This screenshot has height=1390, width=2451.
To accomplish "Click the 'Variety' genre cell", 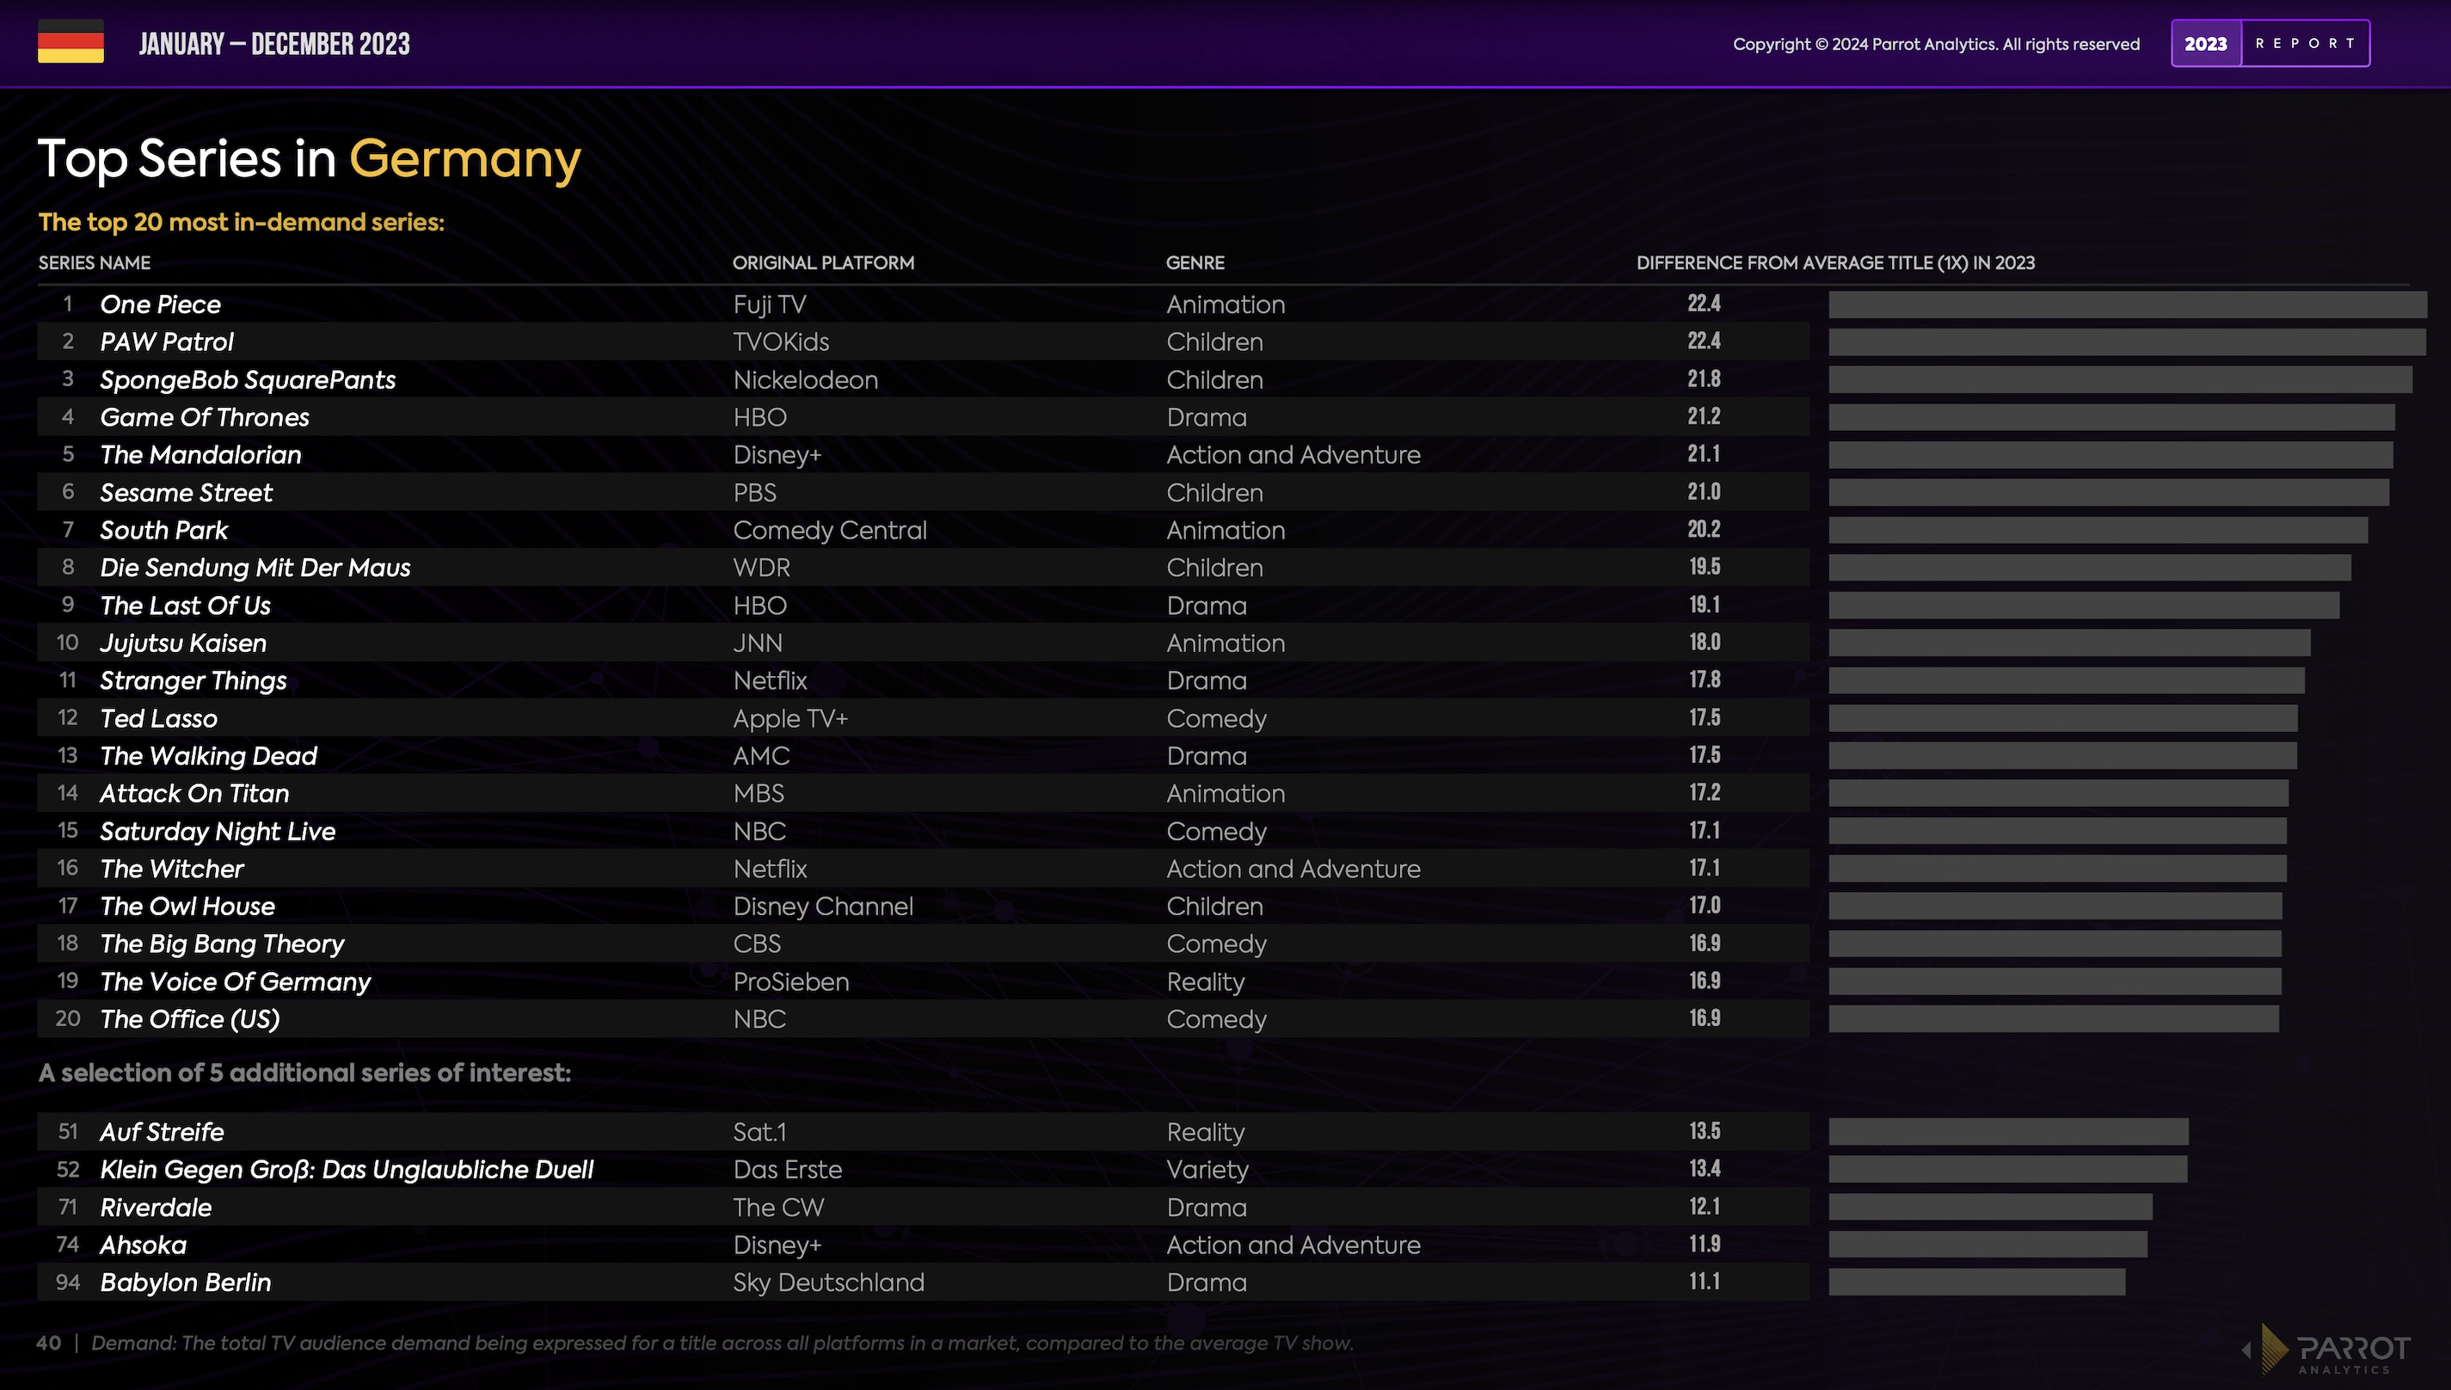I will point(1207,1170).
